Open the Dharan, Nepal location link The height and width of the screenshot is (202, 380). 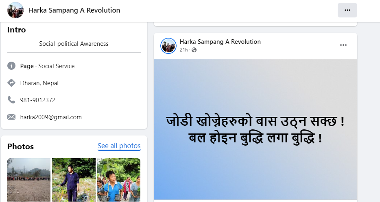tap(39, 83)
